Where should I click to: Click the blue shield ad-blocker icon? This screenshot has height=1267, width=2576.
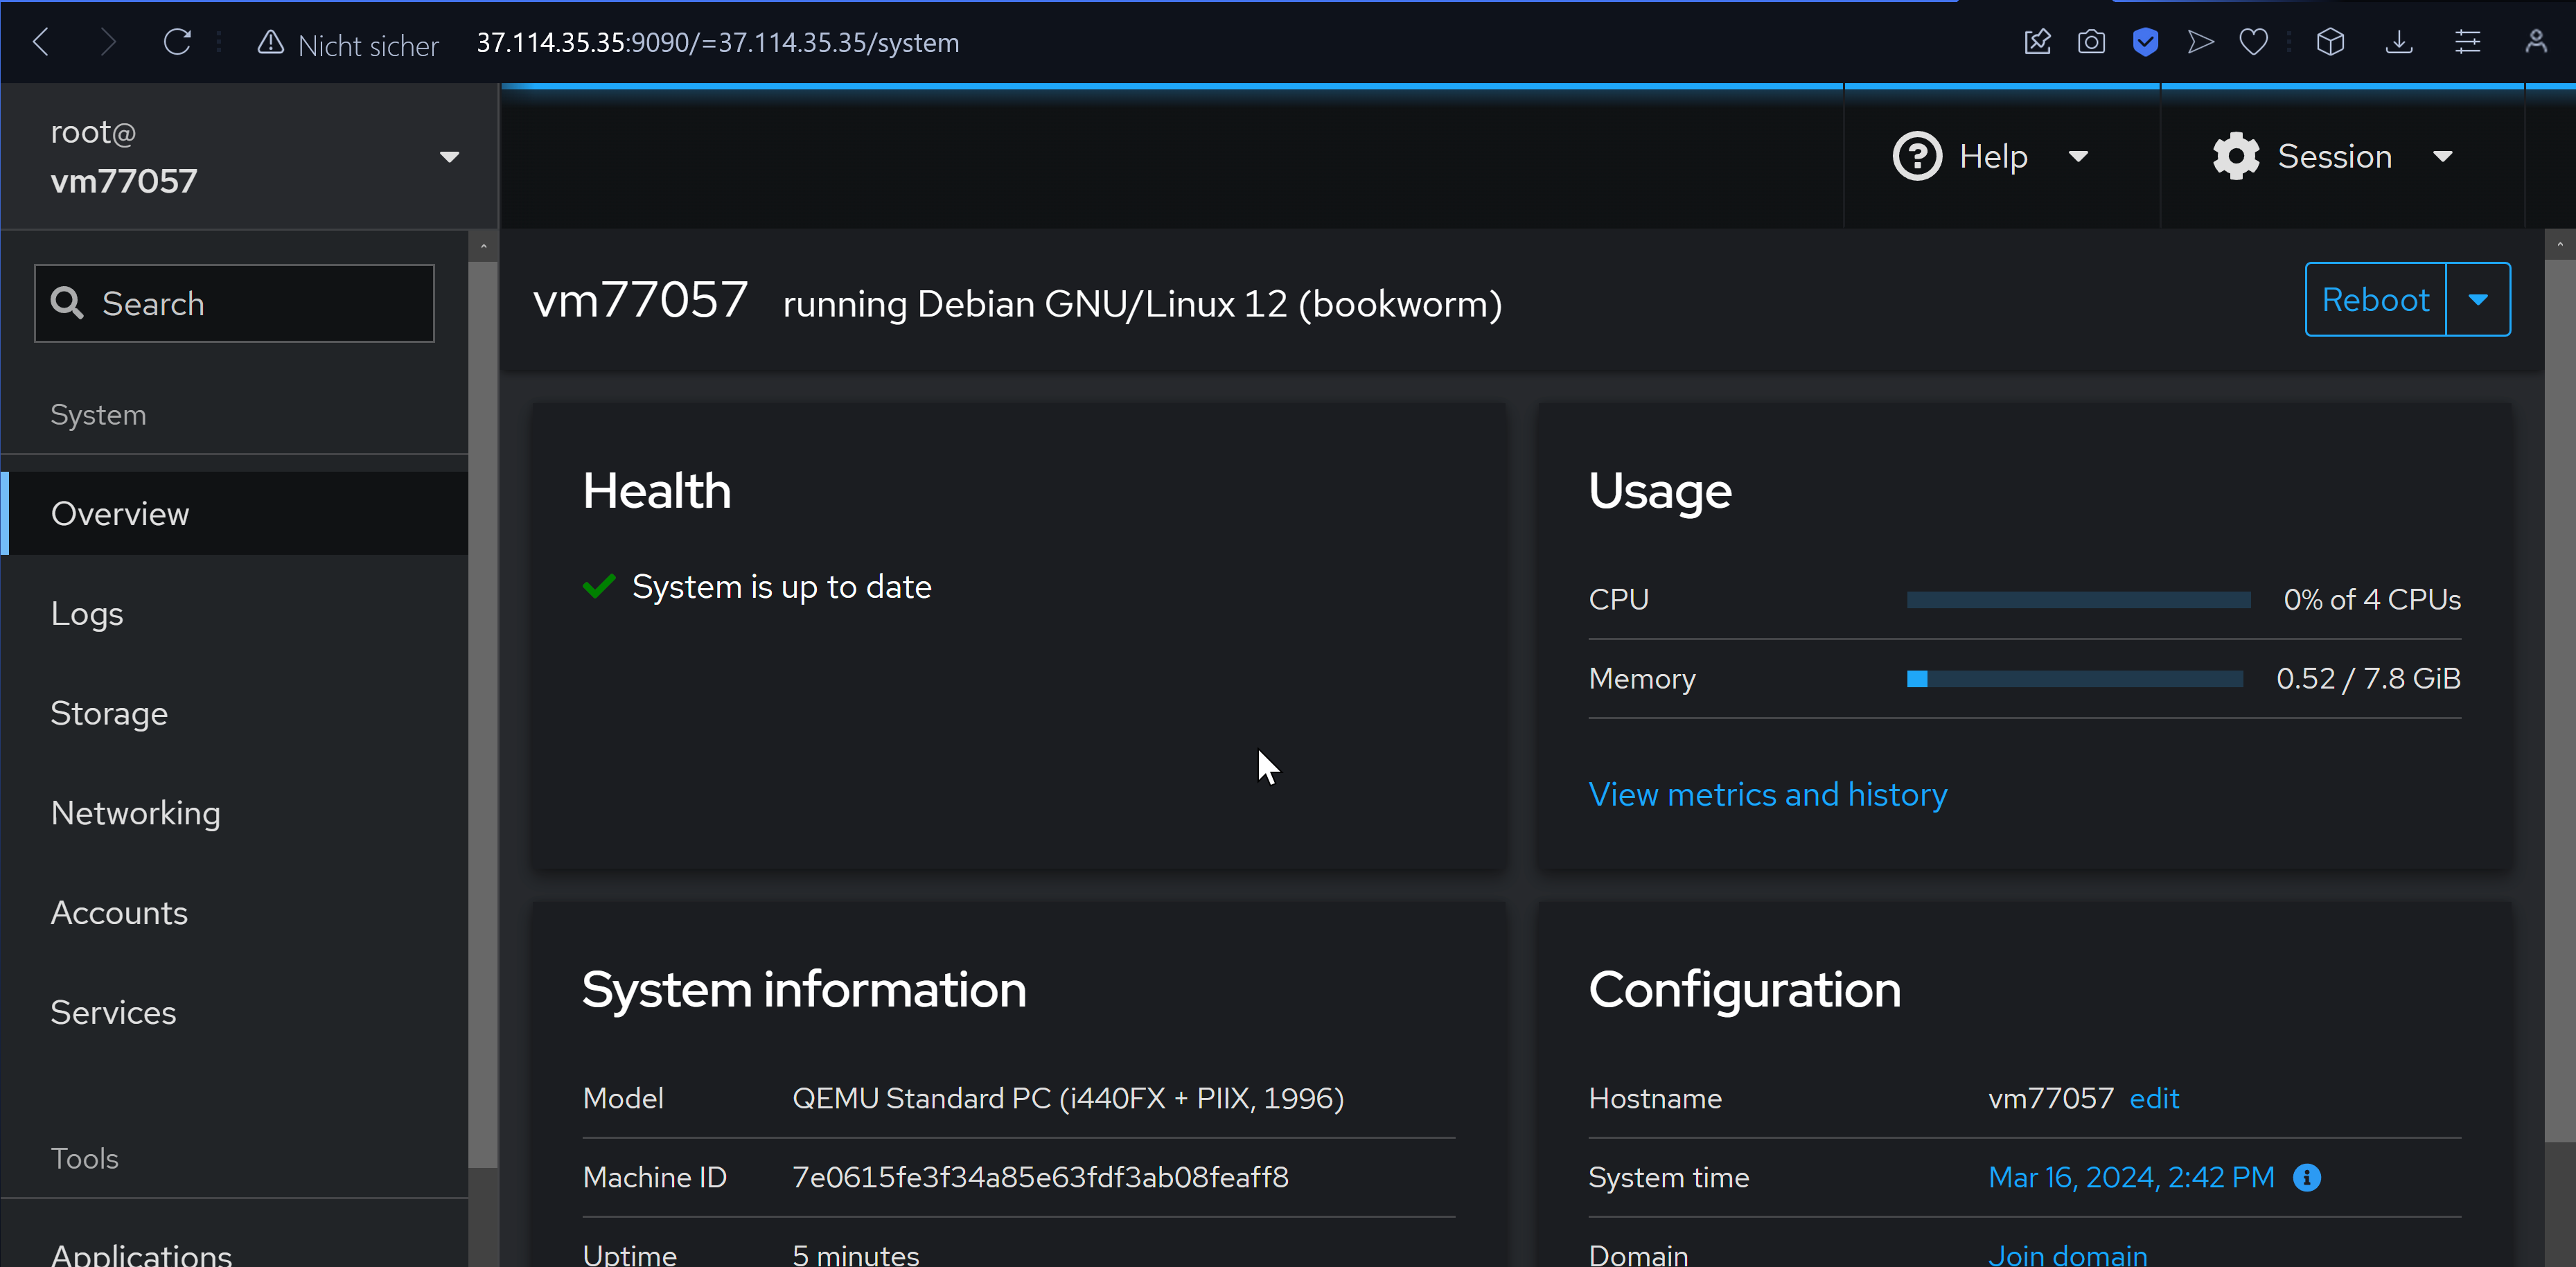[2145, 42]
